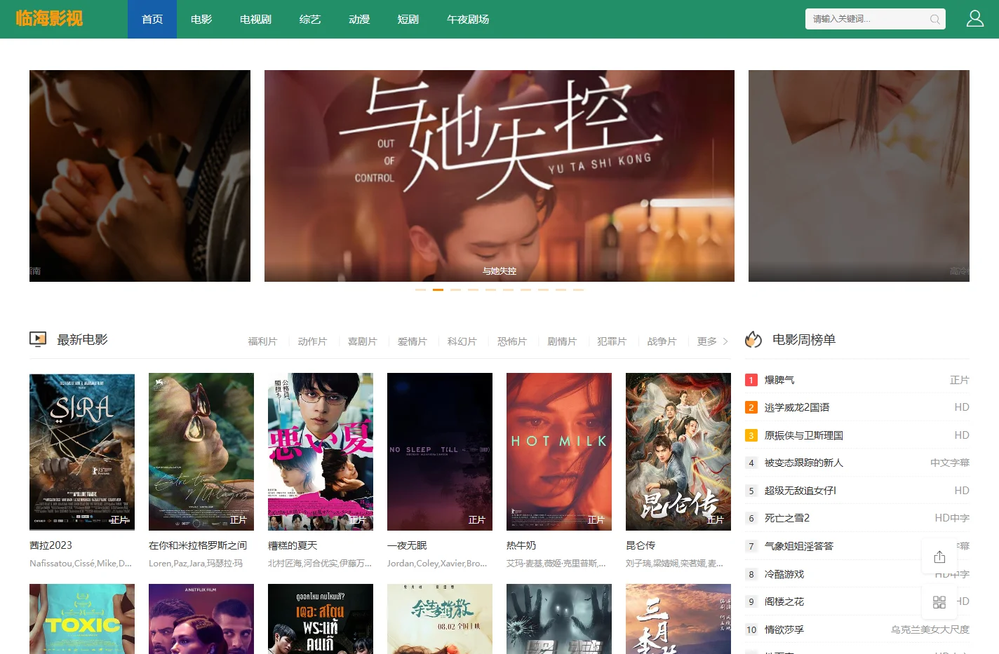Screen dimensions: 999x654
Task: Open the 动漫 navigation tab
Action: click(x=359, y=19)
